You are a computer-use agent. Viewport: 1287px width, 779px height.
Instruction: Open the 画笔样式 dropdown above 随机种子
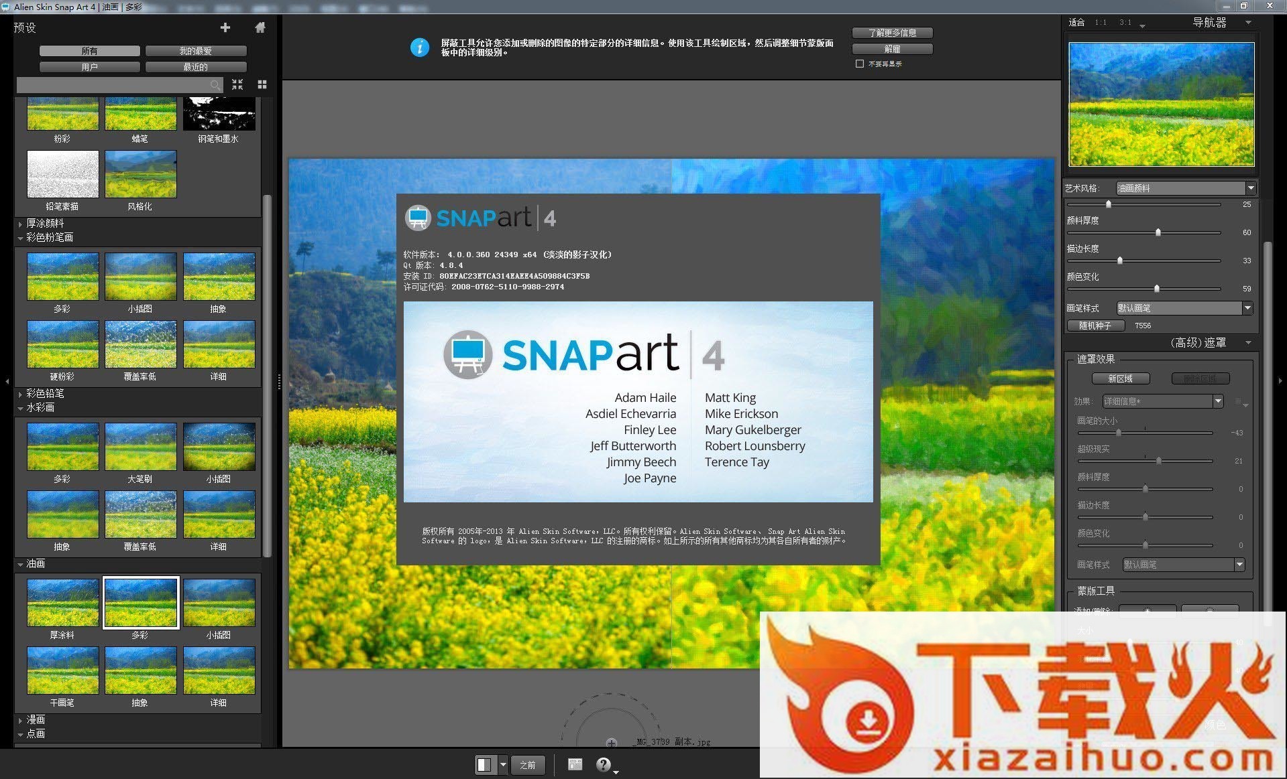(1184, 308)
